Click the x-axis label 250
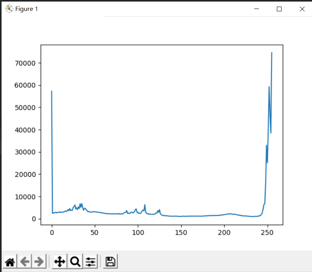312x272 pixels. click(x=267, y=233)
